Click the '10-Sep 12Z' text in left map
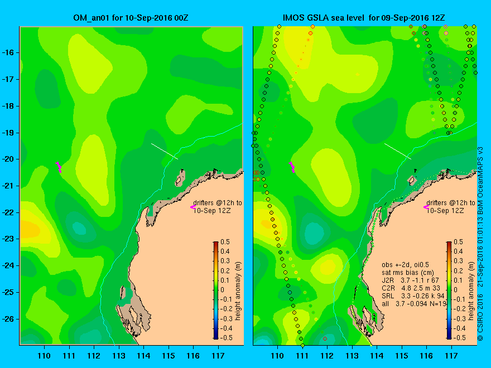The image size is (491, 368). click(212, 211)
